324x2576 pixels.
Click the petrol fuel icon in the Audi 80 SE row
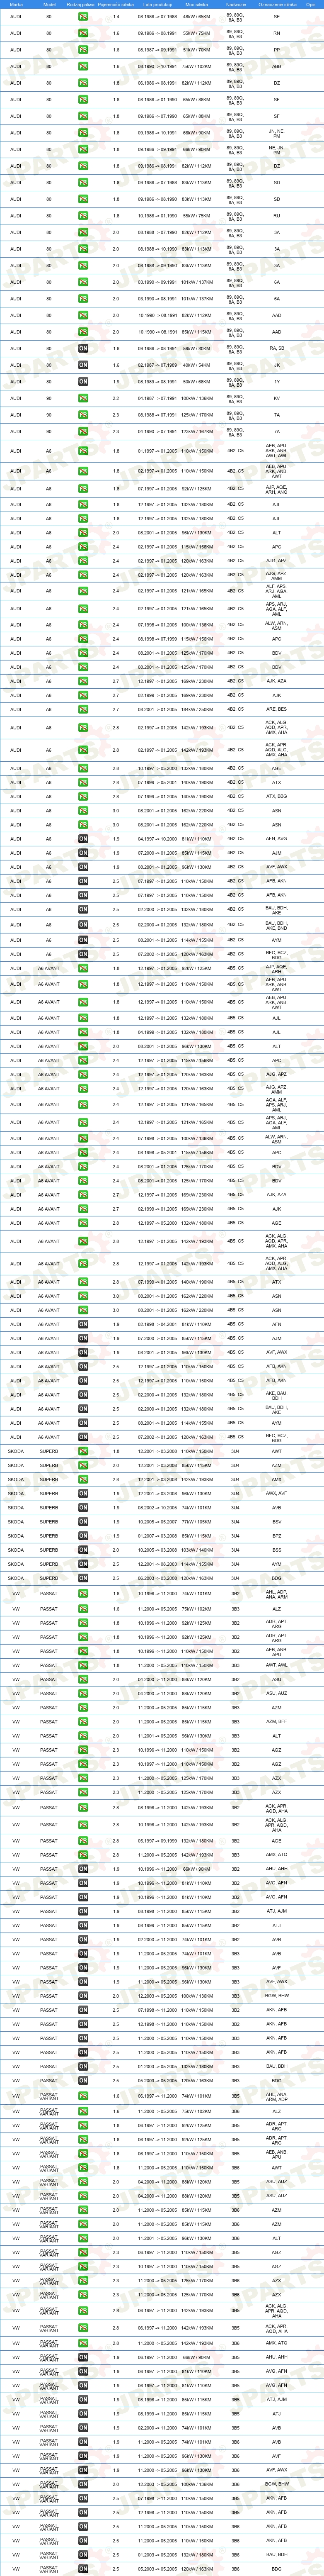click(x=83, y=17)
